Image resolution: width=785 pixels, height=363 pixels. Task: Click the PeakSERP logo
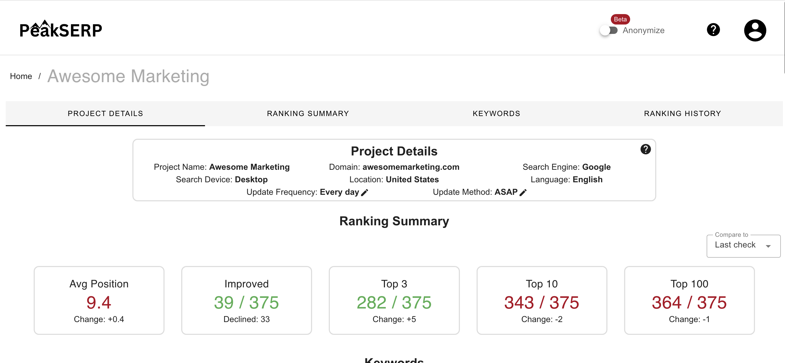(x=61, y=29)
